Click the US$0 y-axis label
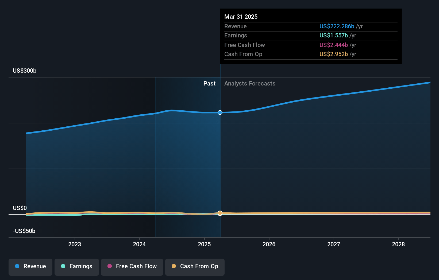Image resolution: width=439 pixels, height=280 pixels. (20, 208)
